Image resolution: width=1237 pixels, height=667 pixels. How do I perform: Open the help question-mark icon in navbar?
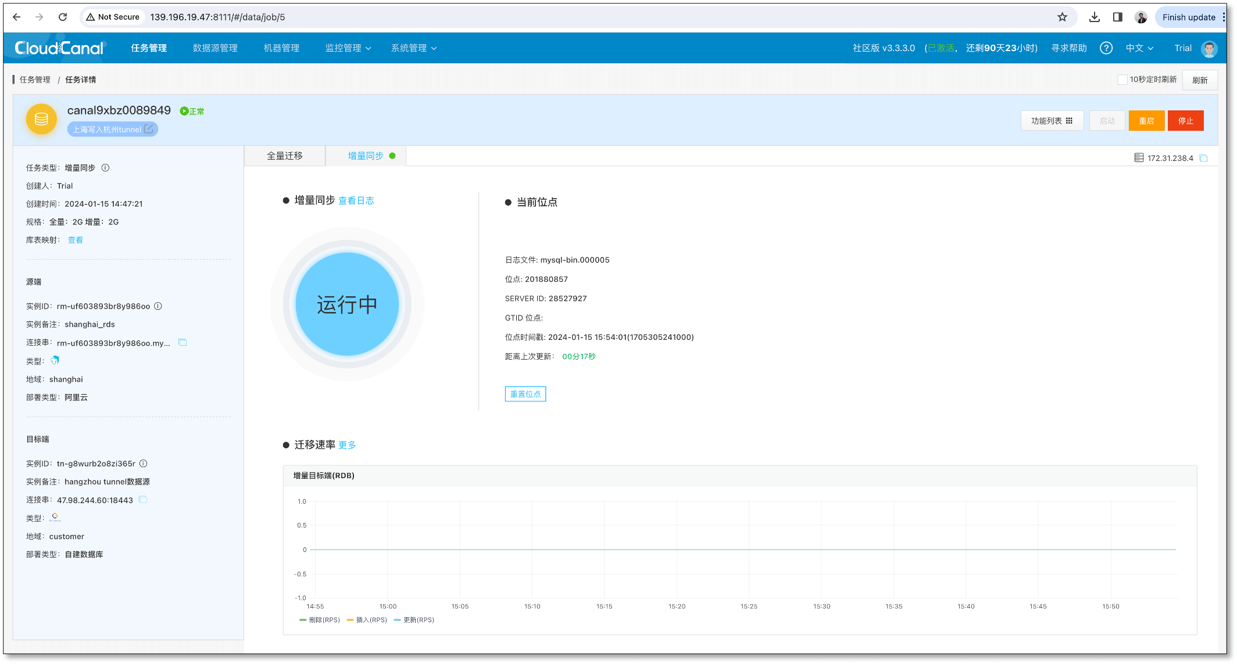tap(1106, 48)
